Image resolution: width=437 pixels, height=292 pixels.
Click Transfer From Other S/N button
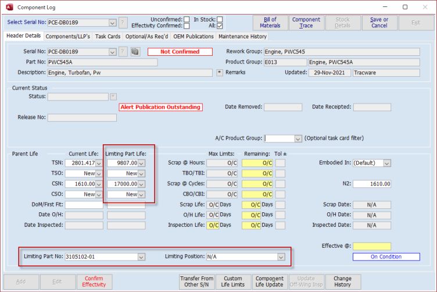(x=196, y=282)
